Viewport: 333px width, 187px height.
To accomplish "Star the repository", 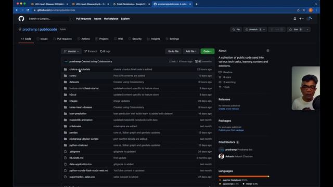I will point(296,30).
